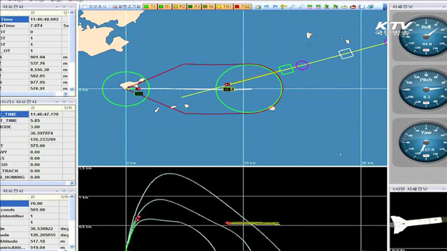Click down arrow of top data panel scrollbar
The width and height of the screenshot is (447, 251).
(x=72, y=89)
